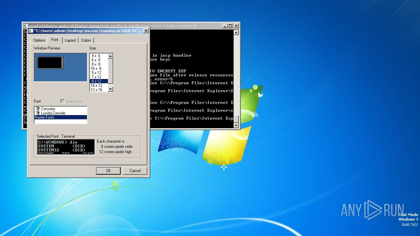Click the console vertical scrollbar thumb
This screenshot has height=236, width=420.
[x=236, y=119]
